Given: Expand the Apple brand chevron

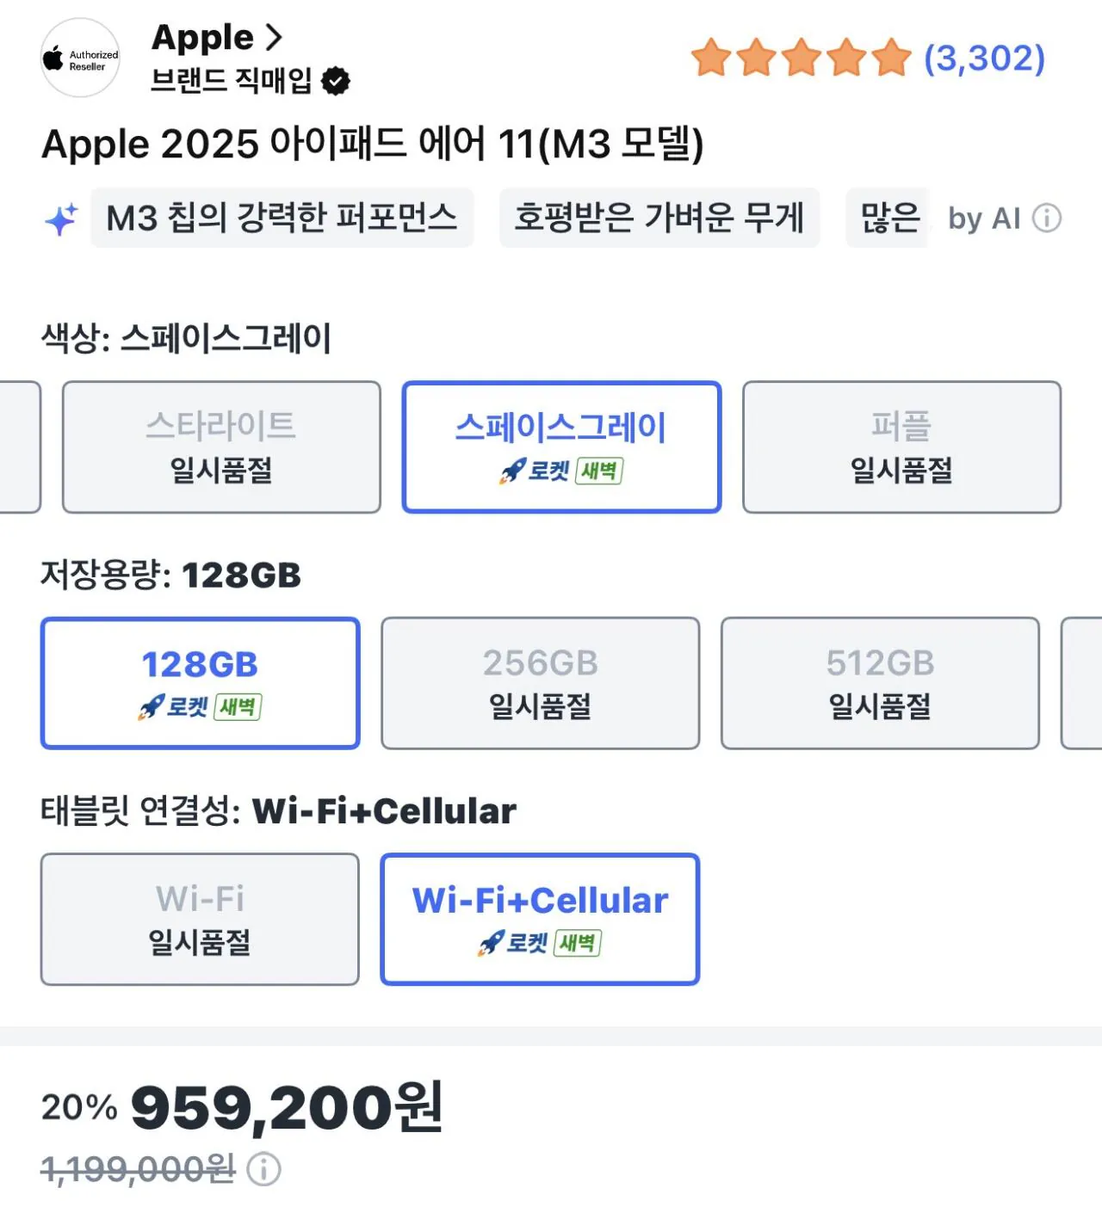Looking at the screenshot, I should coord(273,36).
